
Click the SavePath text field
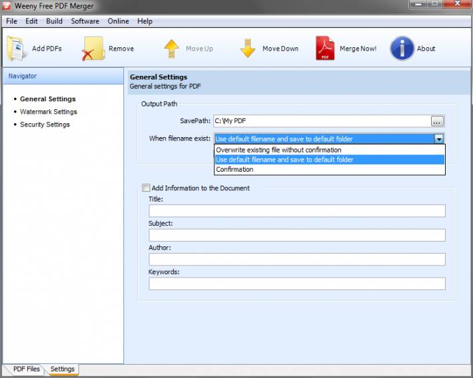point(322,121)
